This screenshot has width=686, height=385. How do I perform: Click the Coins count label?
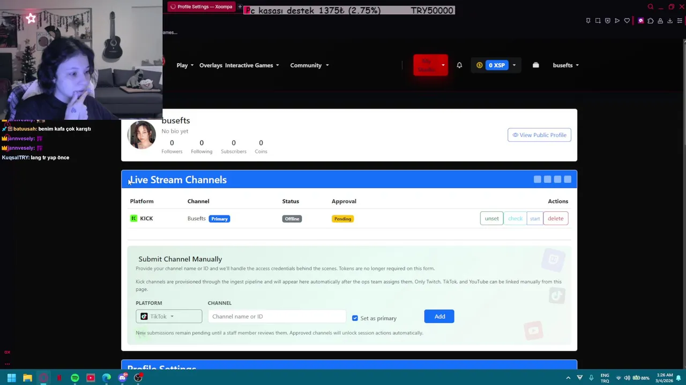tap(261, 151)
